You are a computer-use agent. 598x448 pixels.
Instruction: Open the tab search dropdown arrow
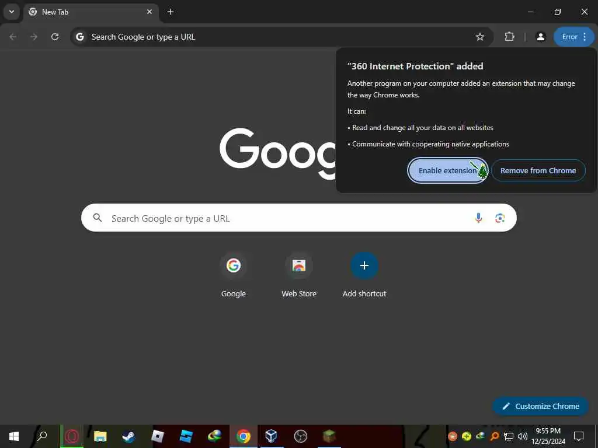pos(12,12)
